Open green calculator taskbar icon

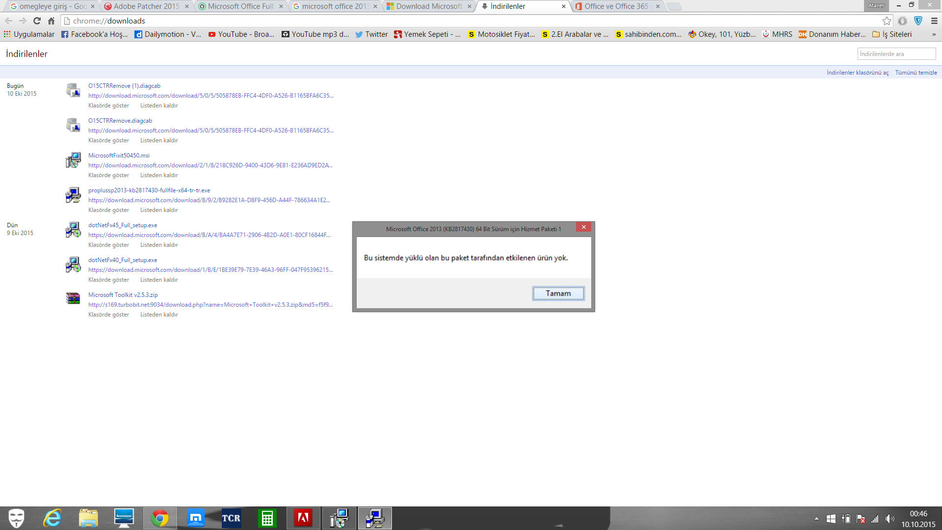[x=267, y=518]
